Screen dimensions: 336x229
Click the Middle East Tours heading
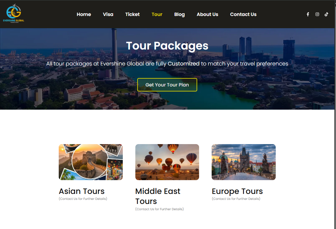pos(158,196)
